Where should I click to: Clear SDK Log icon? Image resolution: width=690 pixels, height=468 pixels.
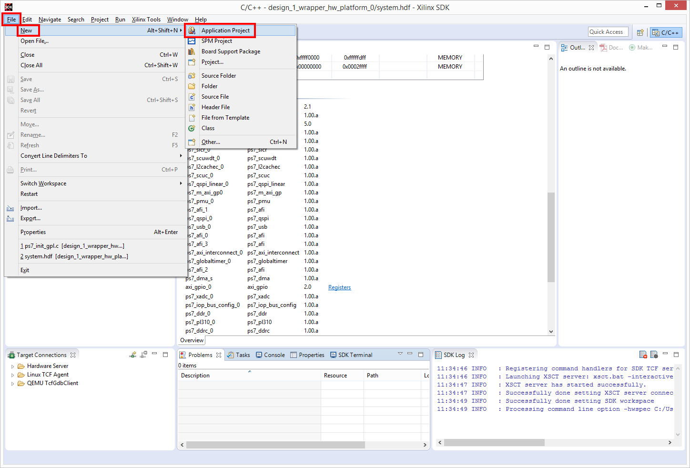click(643, 355)
